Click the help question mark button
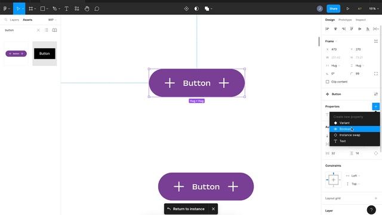Screen dimensions: 382x215 coord(371,210)
